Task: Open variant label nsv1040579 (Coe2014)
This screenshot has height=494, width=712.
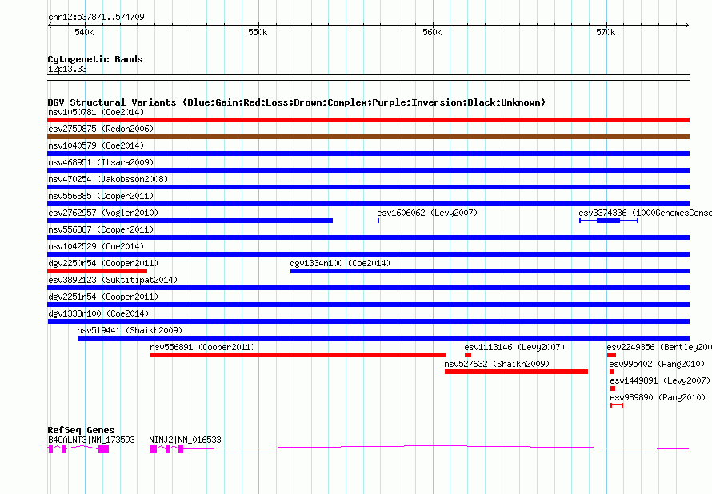Action: click(x=96, y=145)
